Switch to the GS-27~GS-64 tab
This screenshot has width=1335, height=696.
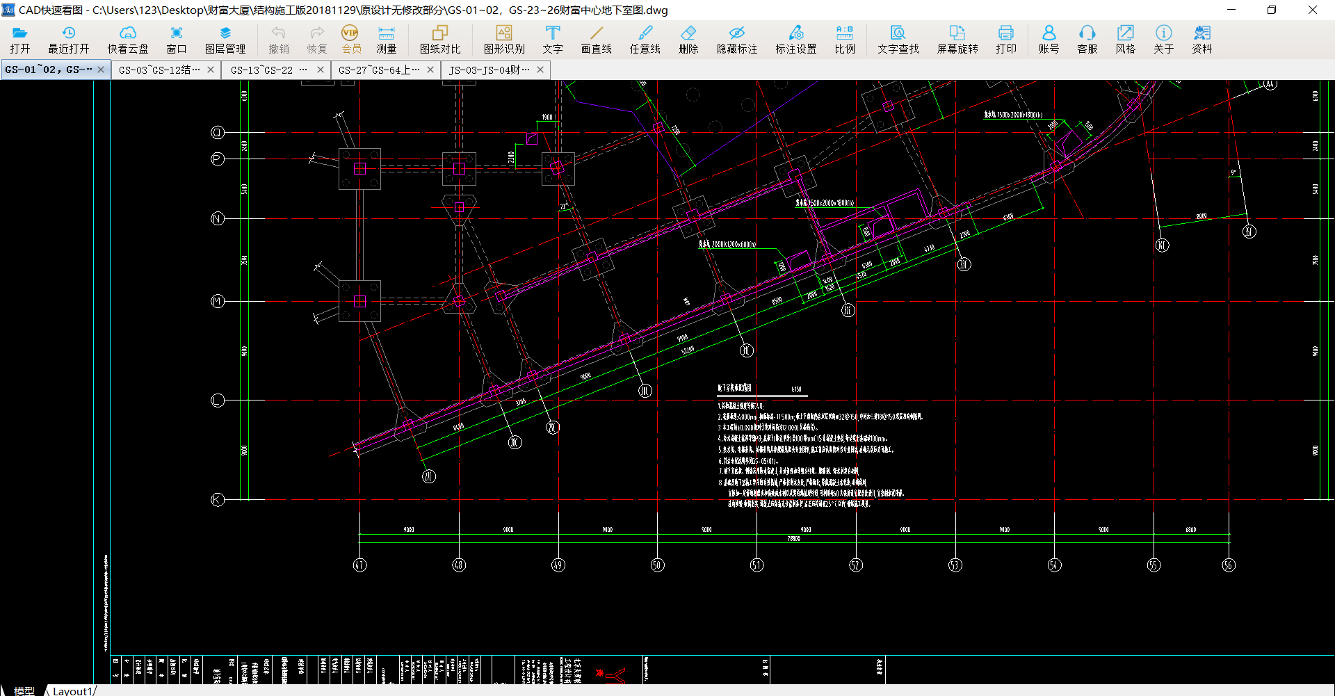pos(379,70)
